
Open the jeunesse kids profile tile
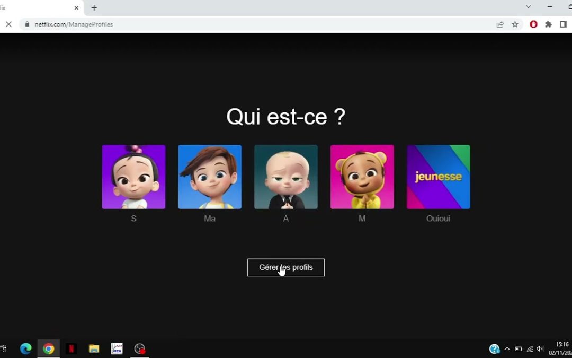(439, 177)
